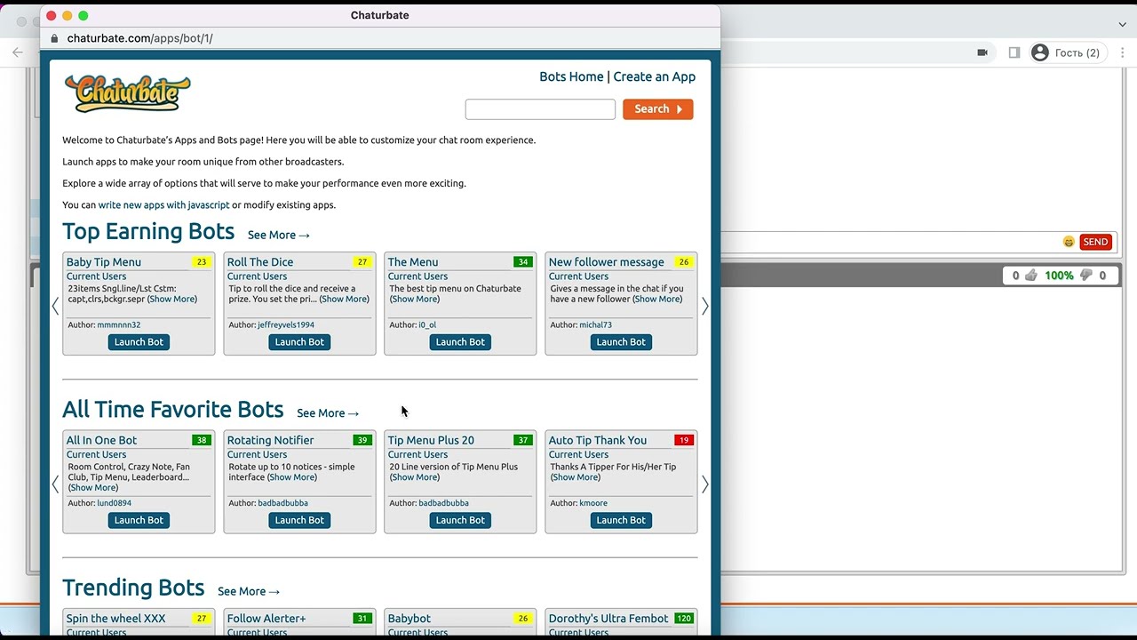
Task: Open author lund0894 profile link
Action: tap(115, 503)
